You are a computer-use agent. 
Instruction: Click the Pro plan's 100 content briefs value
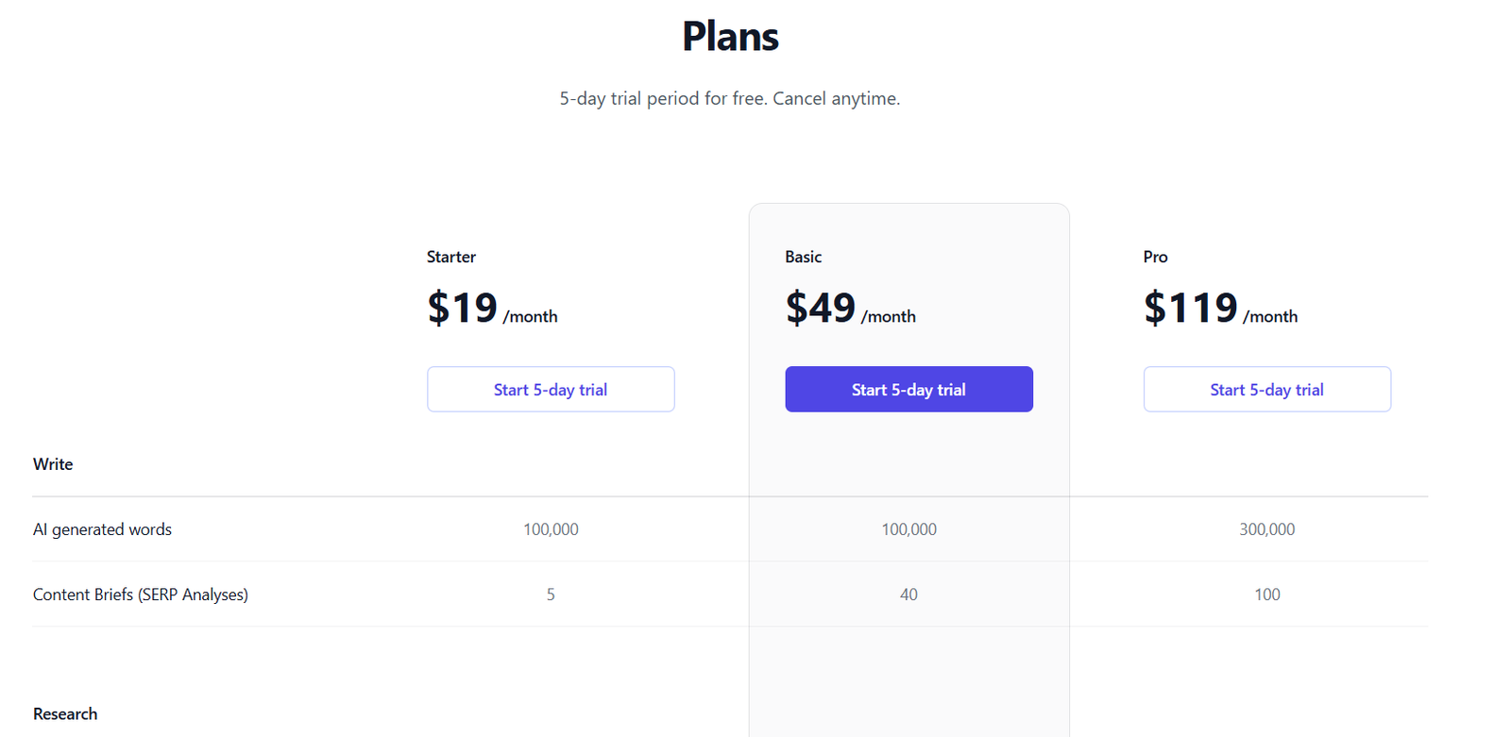pyautogui.click(x=1266, y=595)
